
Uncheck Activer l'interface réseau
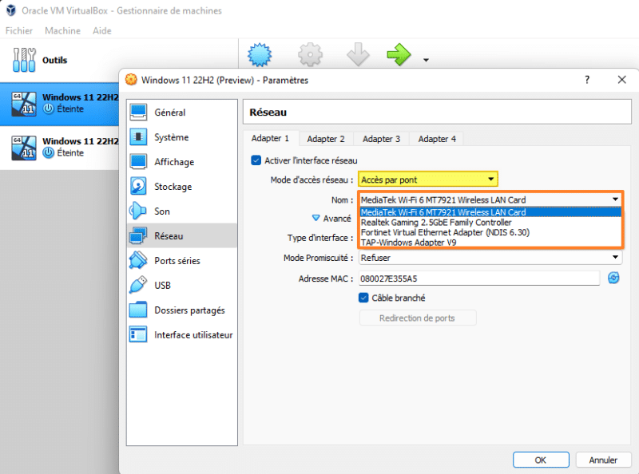coord(256,160)
